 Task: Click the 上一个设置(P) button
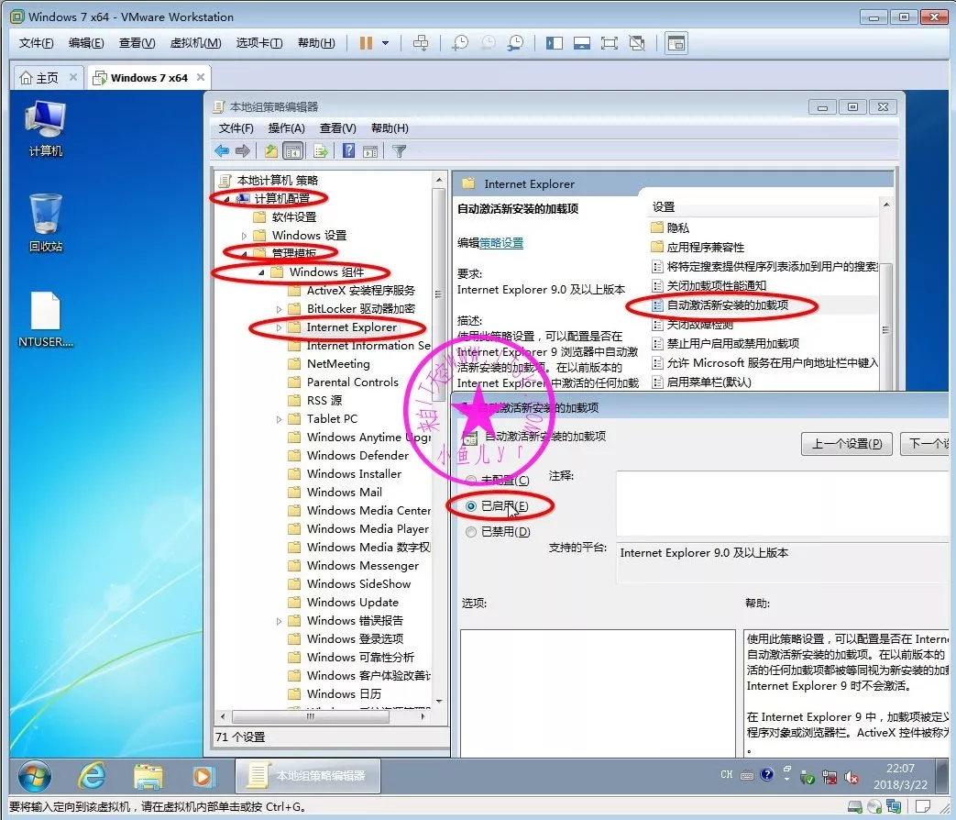pyautogui.click(x=846, y=444)
